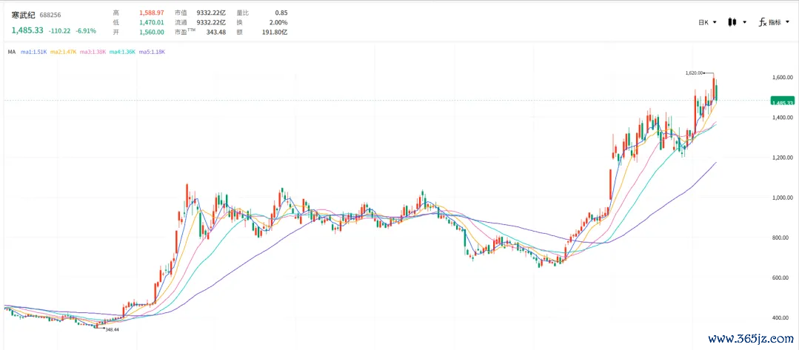Click the low value 1,470.01
799x350 pixels.
(x=151, y=22)
